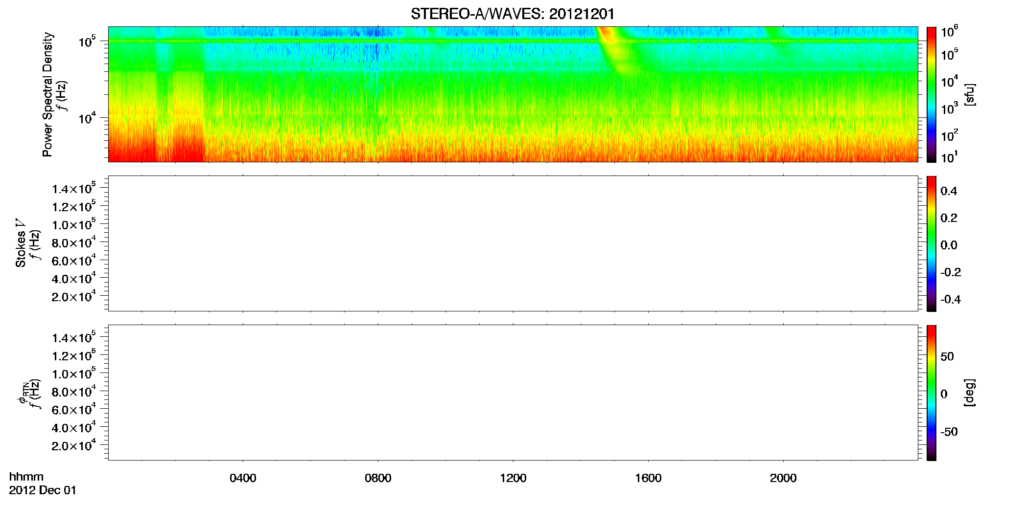The image size is (1026, 528).
Task: Click 1.0×10^5 tick in Stokes V panel
Action: point(74,224)
